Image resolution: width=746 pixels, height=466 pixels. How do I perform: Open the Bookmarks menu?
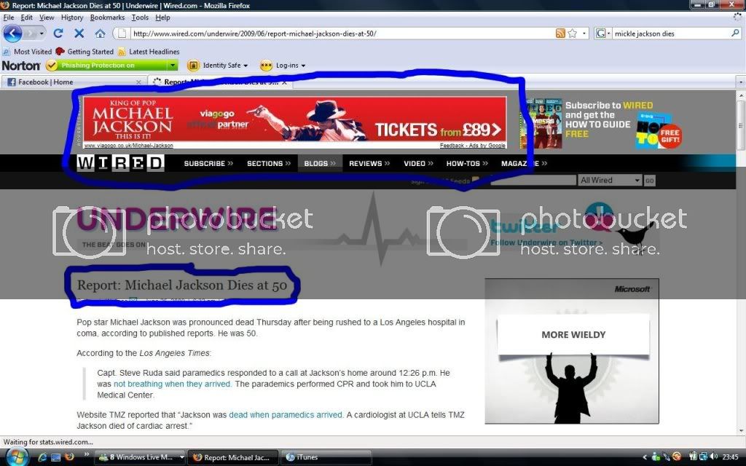tap(107, 17)
